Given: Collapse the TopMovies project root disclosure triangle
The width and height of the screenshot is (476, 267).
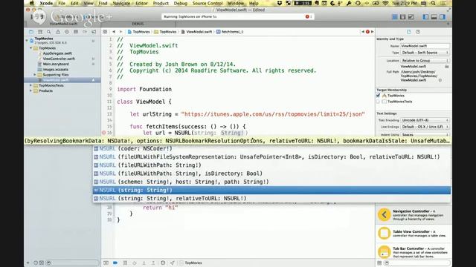Looking at the screenshot, I should click(x=27, y=40).
